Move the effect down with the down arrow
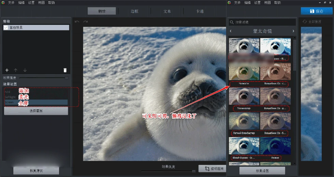334x177 pixels. tap(25, 70)
